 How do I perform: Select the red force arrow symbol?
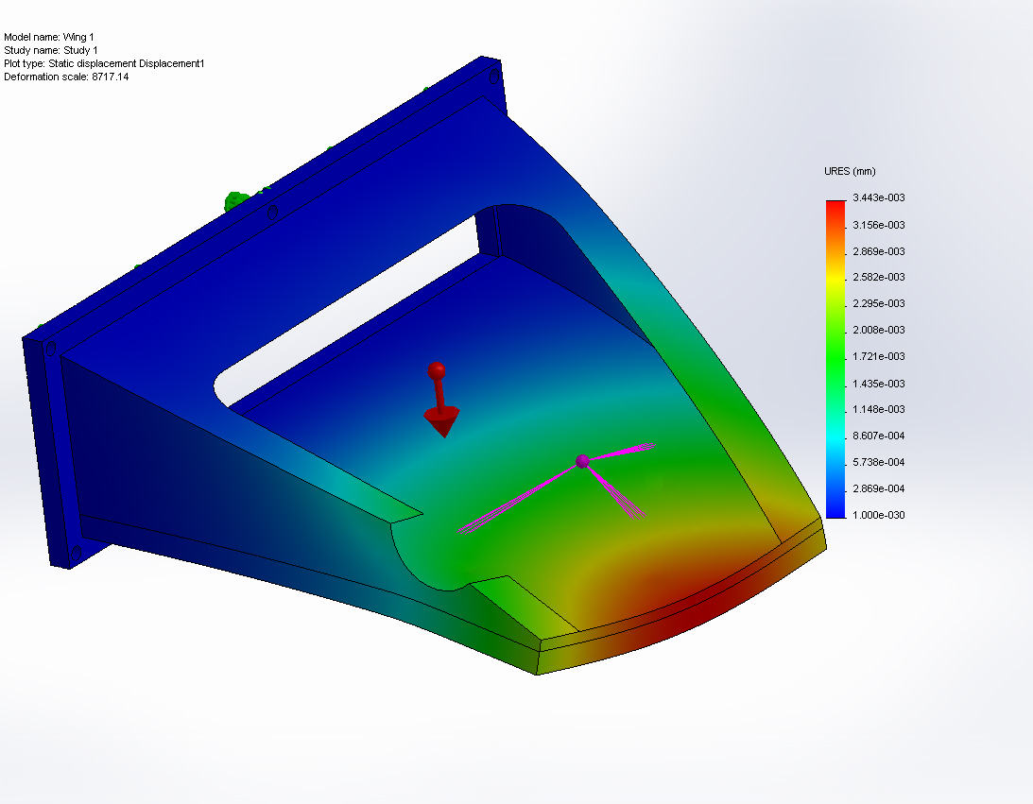(439, 397)
